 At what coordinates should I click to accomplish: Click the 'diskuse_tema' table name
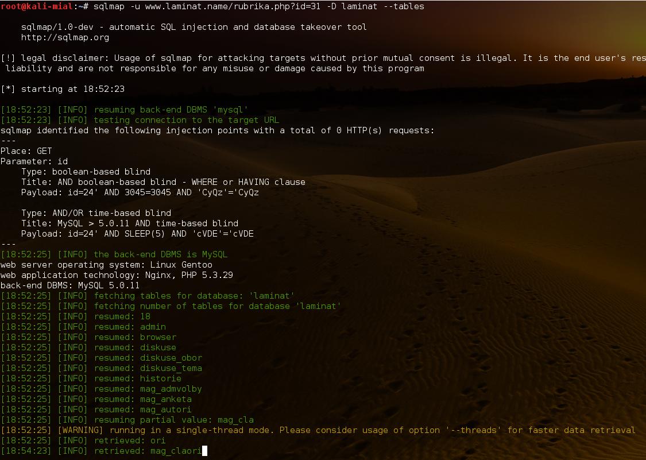[171, 368]
